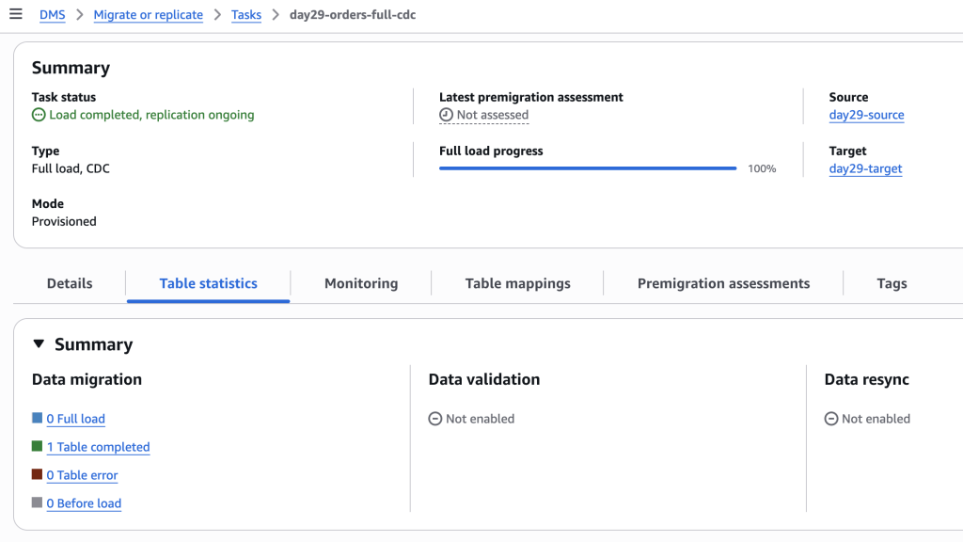This screenshot has width=963, height=542.
Task: Click the Full load progress bar
Action: (x=588, y=168)
